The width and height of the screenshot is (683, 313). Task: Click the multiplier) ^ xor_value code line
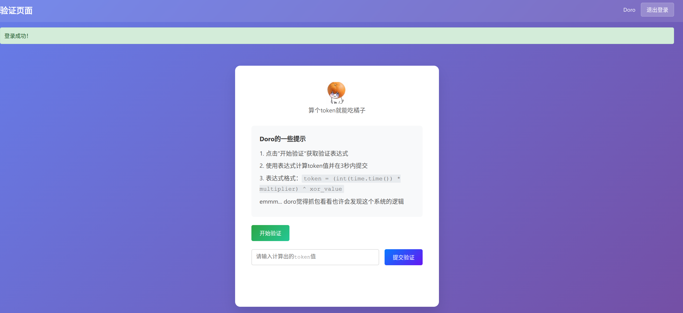pos(301,189)
